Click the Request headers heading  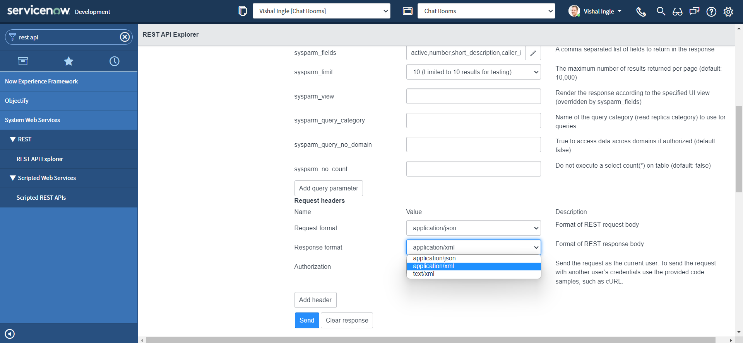click(x=319, y=200)
